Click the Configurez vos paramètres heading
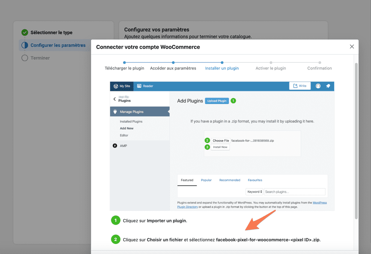This screenshot has height=254, width=371. 157,30
